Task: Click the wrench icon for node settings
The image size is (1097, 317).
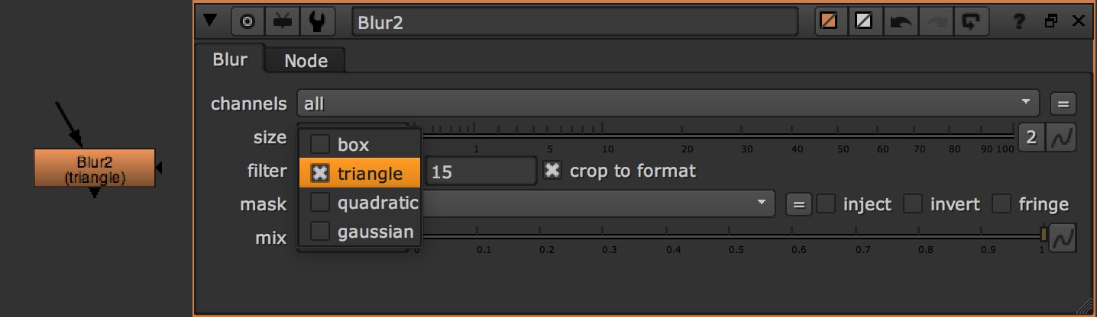Action: (317, 22)
